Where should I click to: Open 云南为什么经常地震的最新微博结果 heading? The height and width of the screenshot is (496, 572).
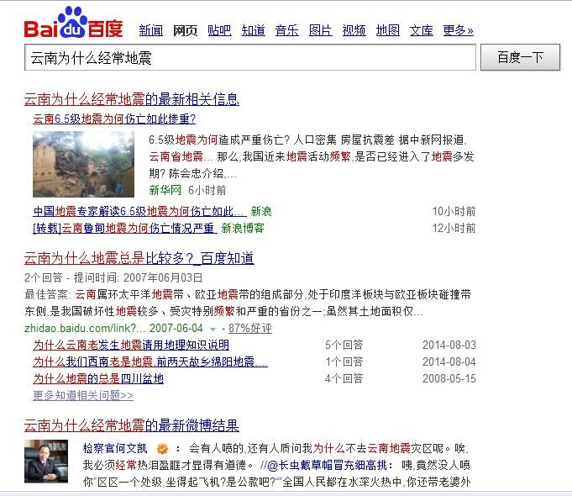point(132,425)
